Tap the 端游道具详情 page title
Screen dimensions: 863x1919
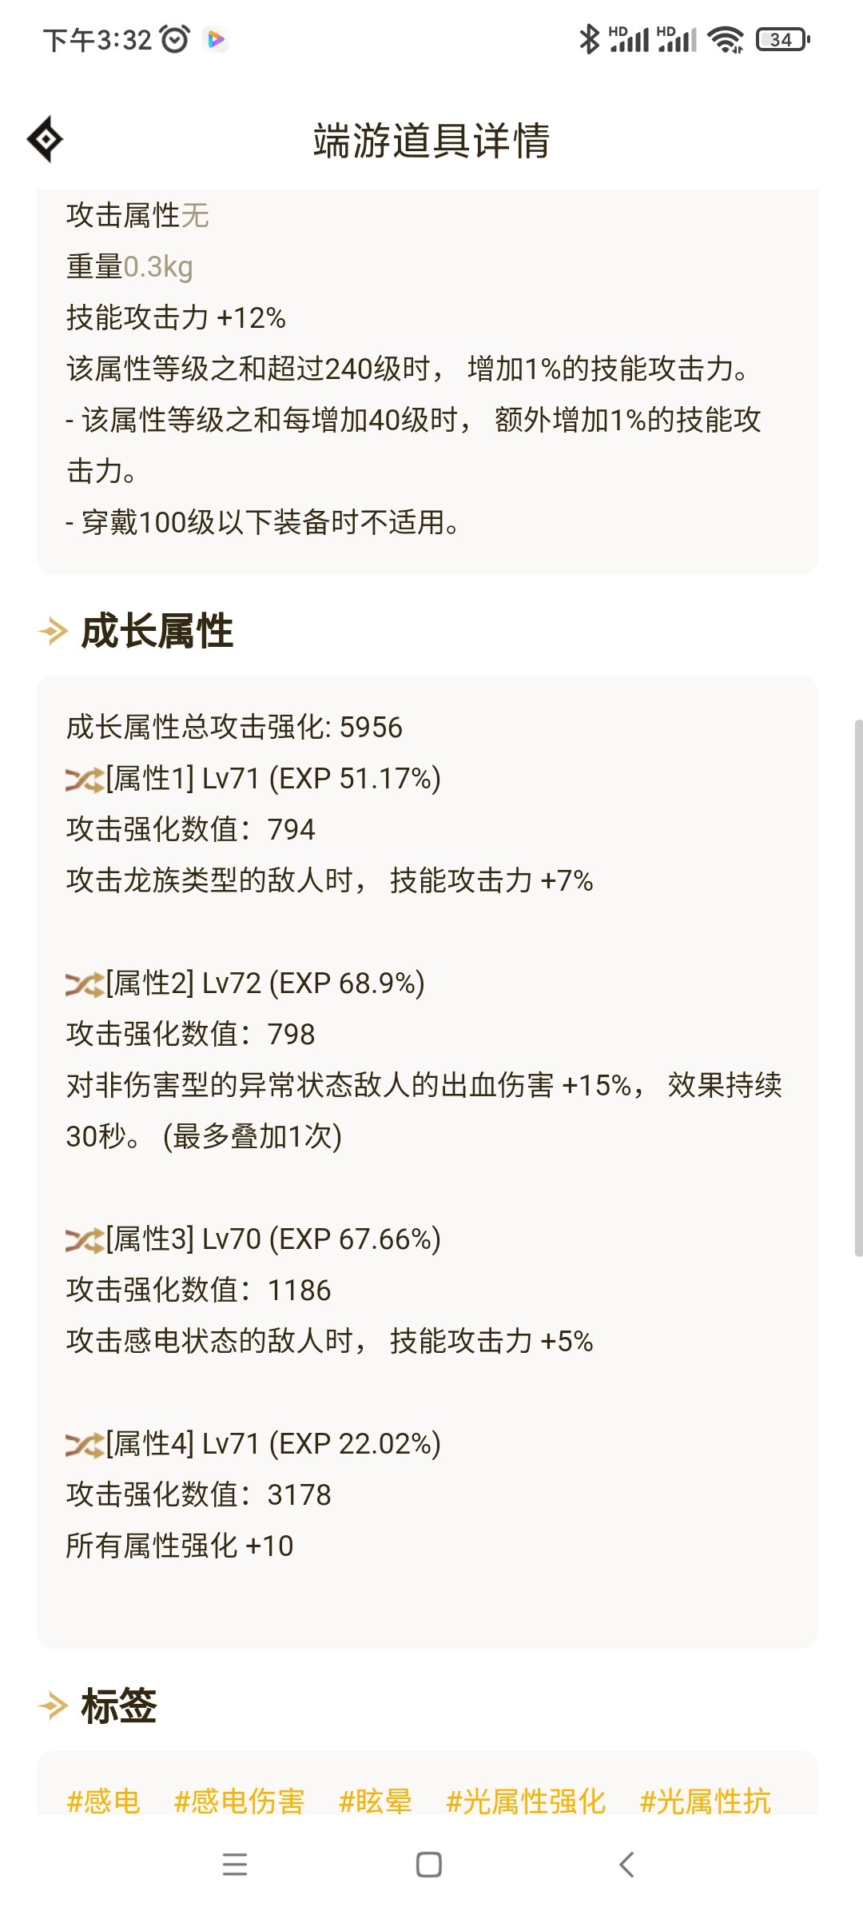pos(431,141)
